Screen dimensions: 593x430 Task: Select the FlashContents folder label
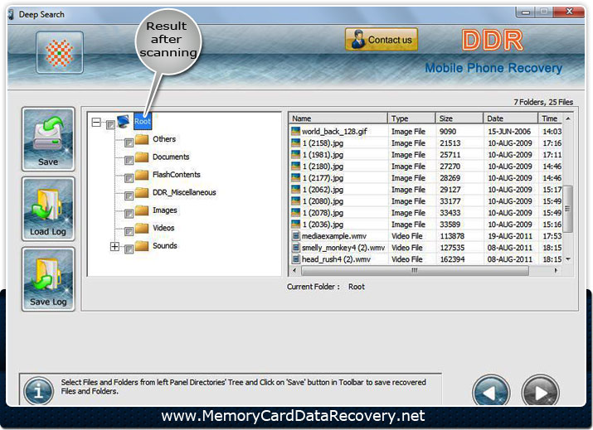176,175
